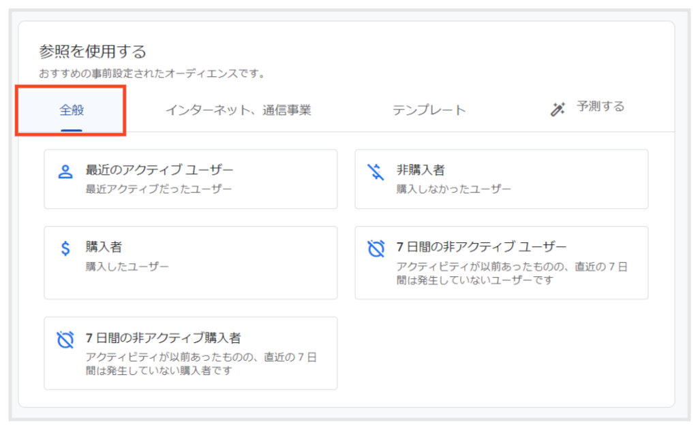Click the heading 参照を使用する
698x426 pixels.
click(93, 52)
